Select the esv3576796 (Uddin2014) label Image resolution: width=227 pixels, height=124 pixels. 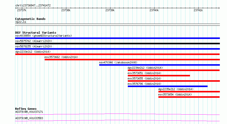(144, 84)
